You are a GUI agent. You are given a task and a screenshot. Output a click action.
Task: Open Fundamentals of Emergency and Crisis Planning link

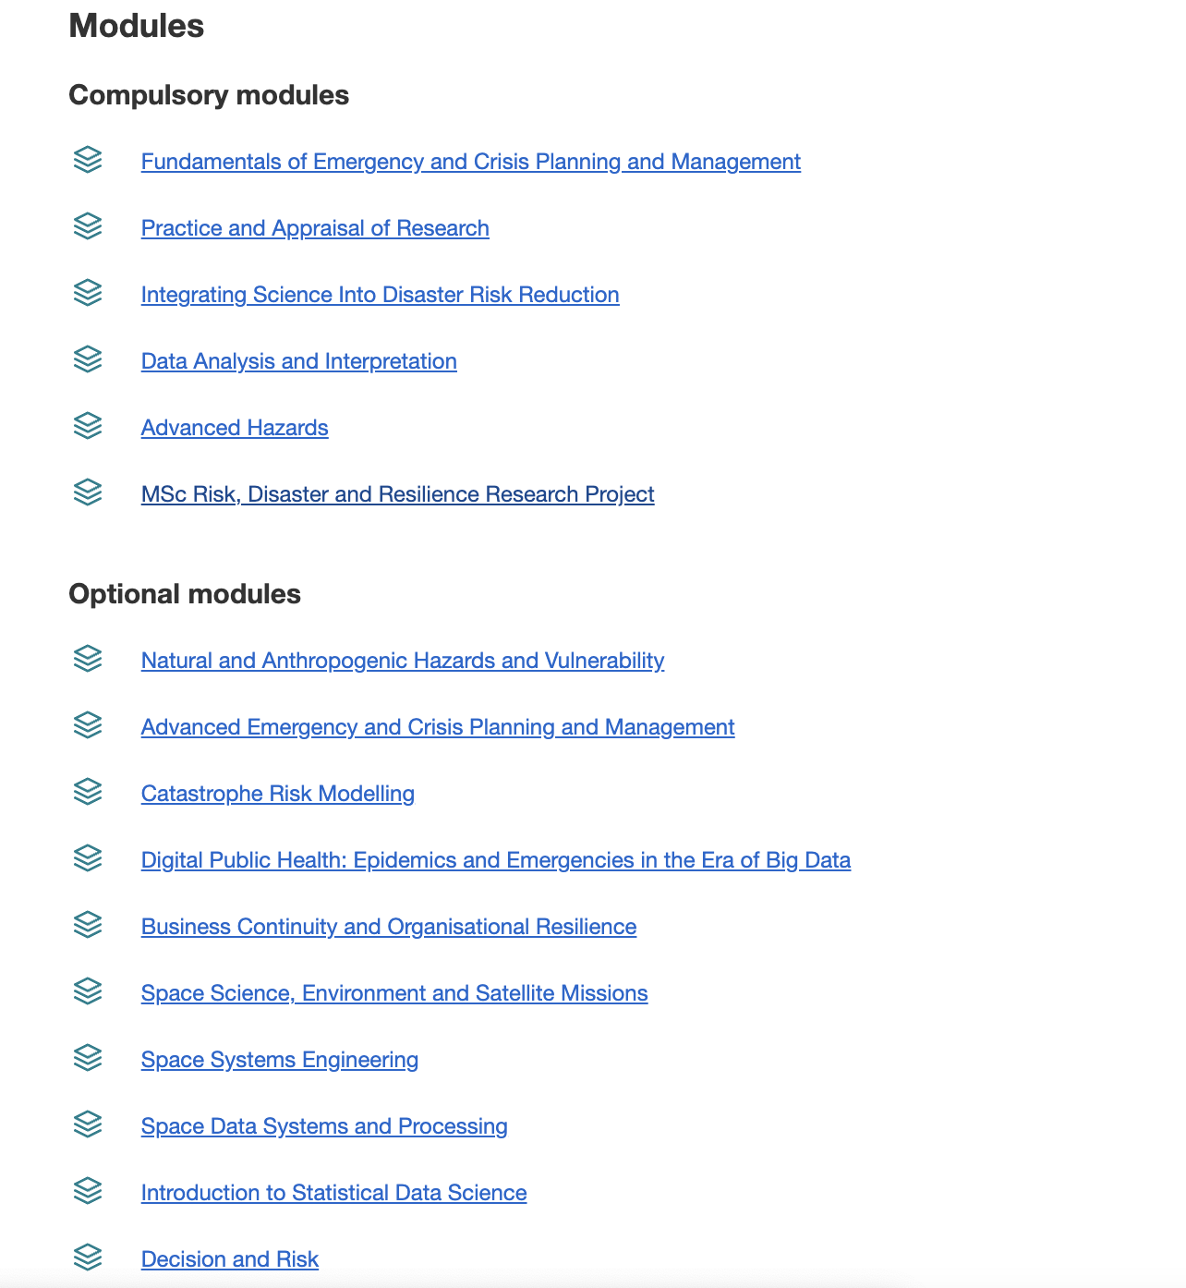(471, 162)
